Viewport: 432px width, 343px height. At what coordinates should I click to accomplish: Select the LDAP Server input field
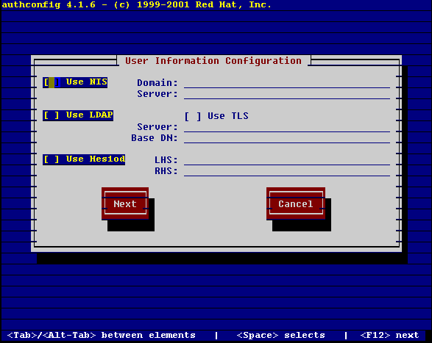pyautogui.click(x=287, y=127)
